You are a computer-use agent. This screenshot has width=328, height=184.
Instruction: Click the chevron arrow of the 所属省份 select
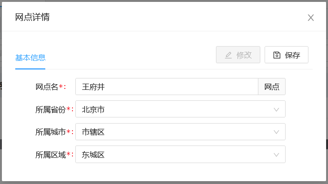[x=277, y=109]
